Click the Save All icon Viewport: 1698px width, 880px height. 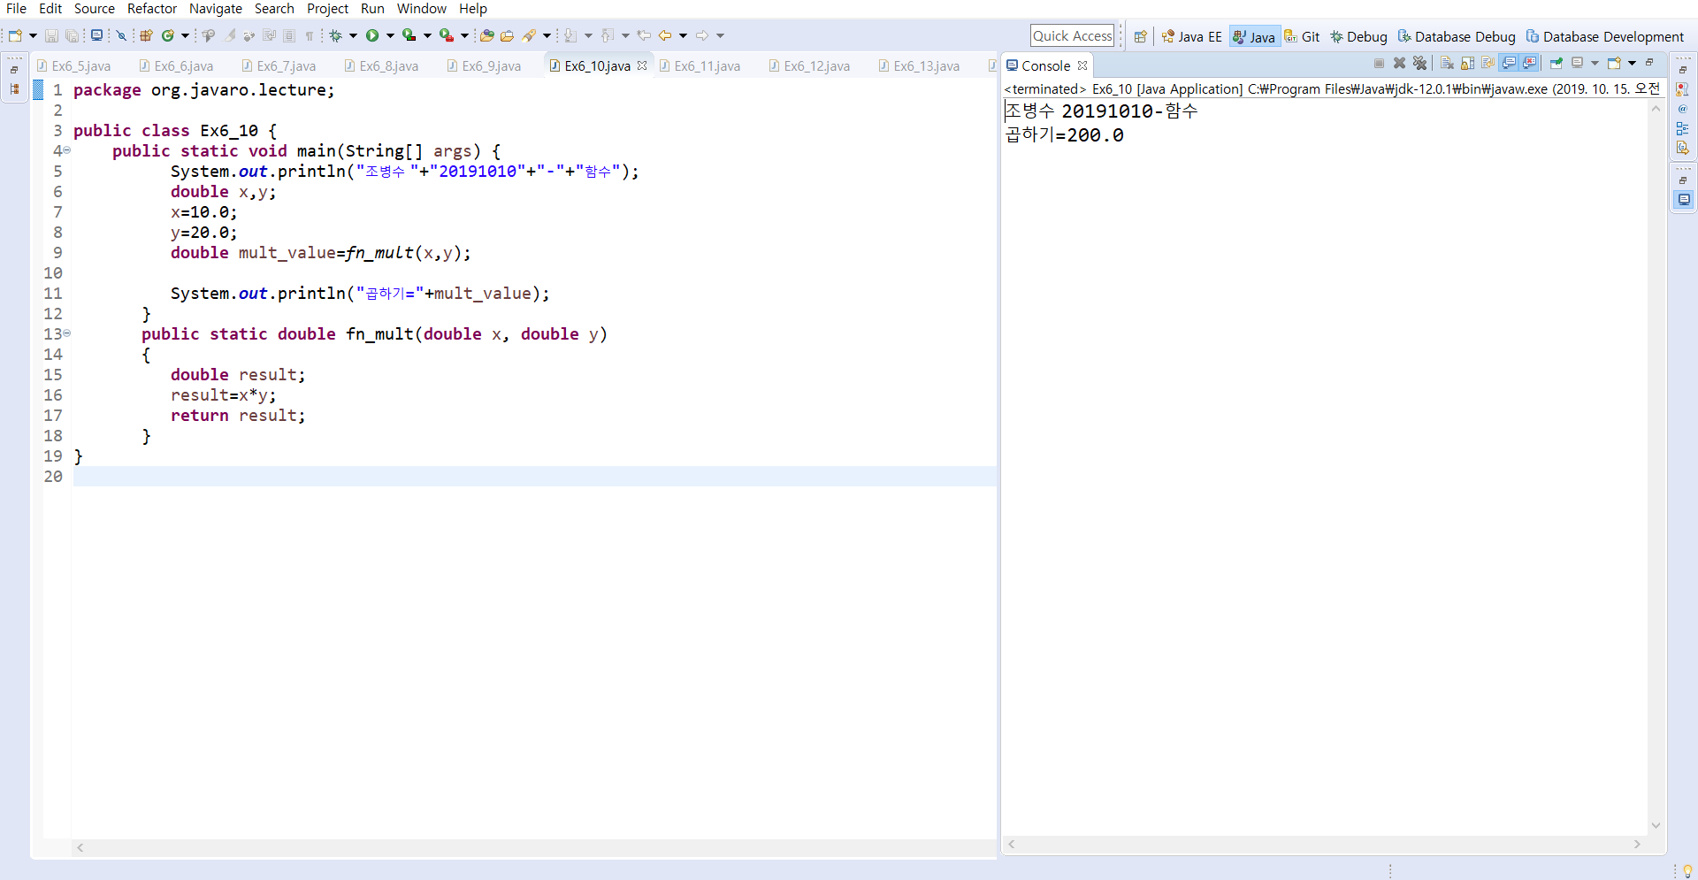point(73,35)
